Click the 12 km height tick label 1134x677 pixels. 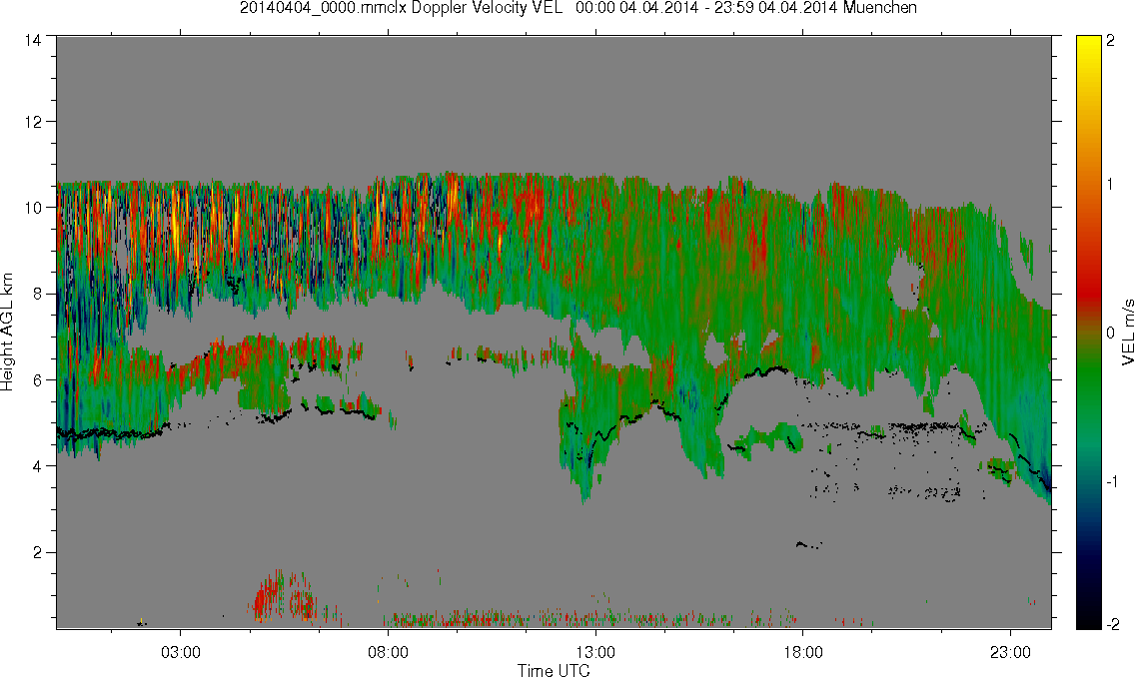coord(33,122)
